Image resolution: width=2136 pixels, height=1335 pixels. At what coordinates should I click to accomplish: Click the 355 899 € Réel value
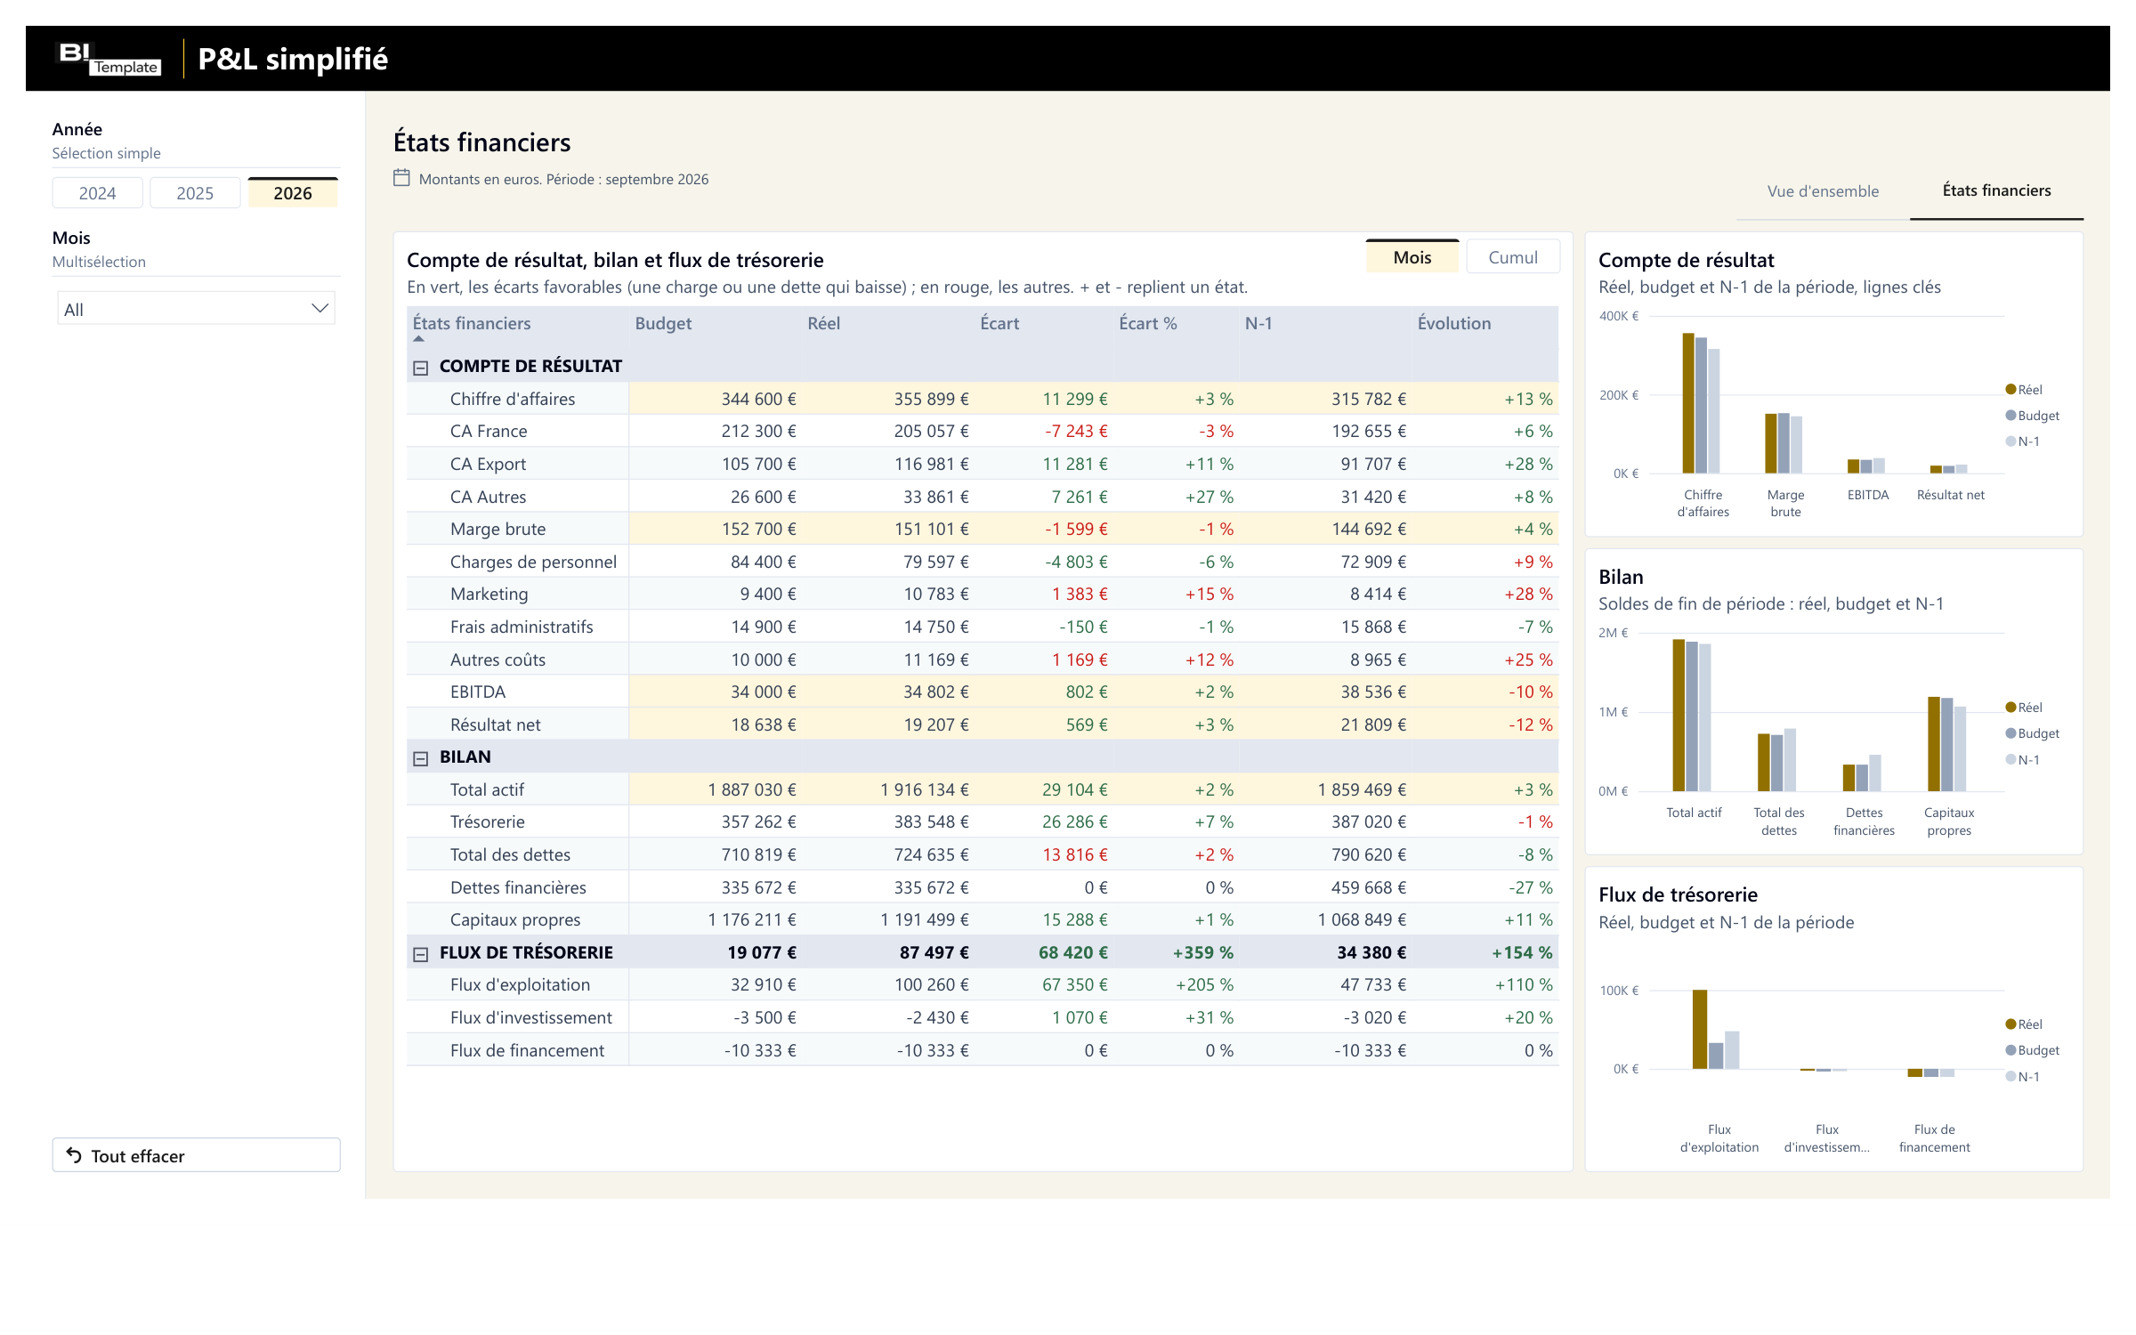[931, 399]
